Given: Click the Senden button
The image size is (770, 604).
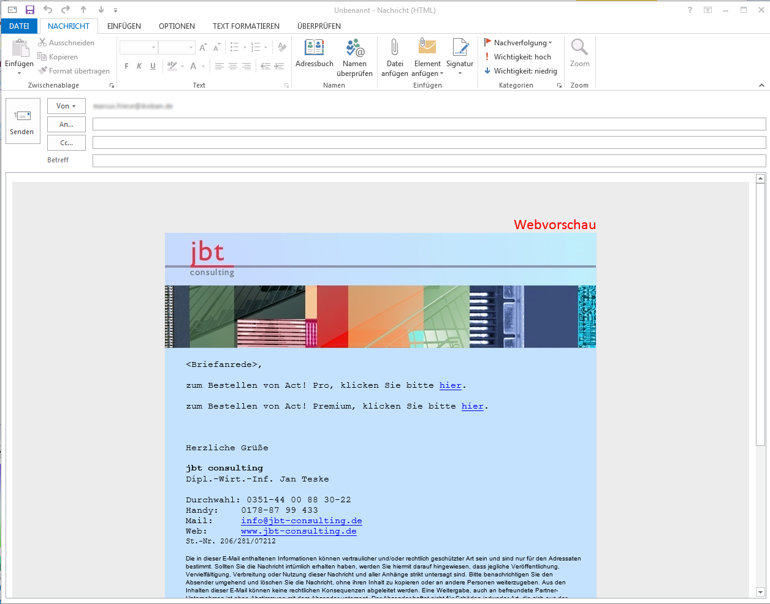Looking at the screenshot, I should (x=22, y=121).
